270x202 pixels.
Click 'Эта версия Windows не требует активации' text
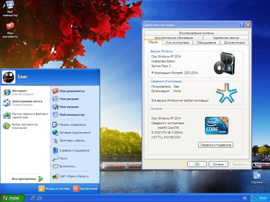tap(180, 100)
